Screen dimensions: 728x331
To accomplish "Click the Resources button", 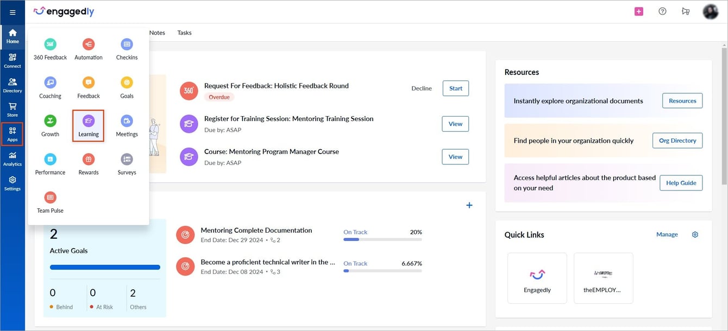I will (x=682, y=101).
